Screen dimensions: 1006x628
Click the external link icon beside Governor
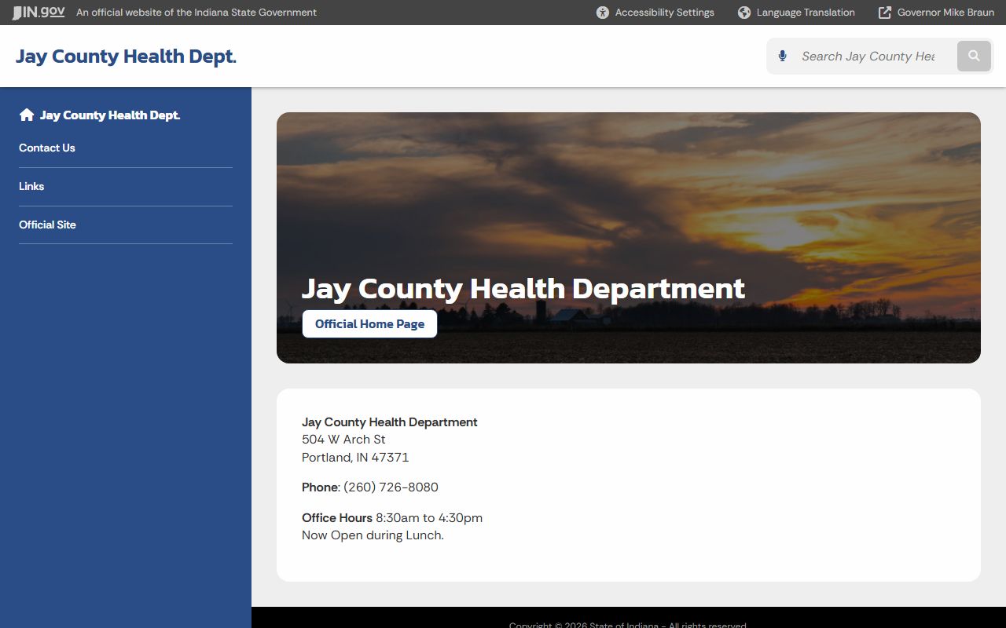coord(885,13)
